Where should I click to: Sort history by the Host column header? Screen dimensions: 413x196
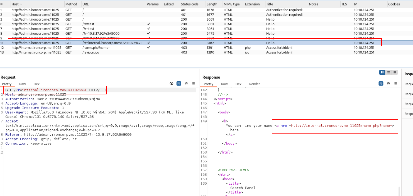pyautogui.click(x=37, y=4)
